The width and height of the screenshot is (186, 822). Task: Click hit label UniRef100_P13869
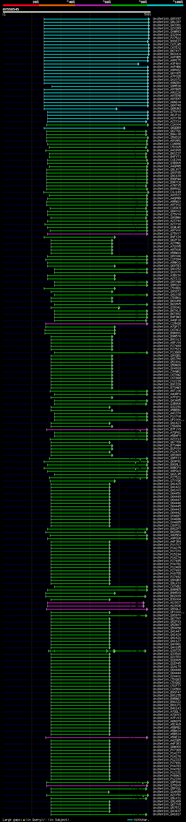click(167, 352)
